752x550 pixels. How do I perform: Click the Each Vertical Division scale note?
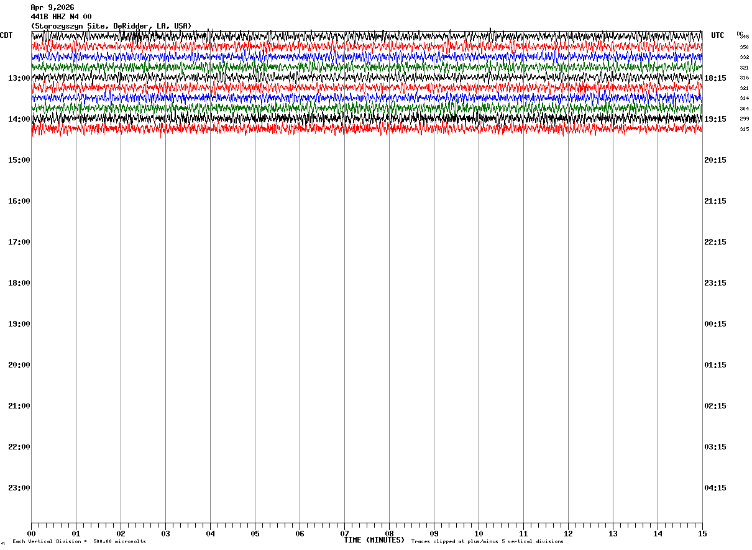click(79, 542)
